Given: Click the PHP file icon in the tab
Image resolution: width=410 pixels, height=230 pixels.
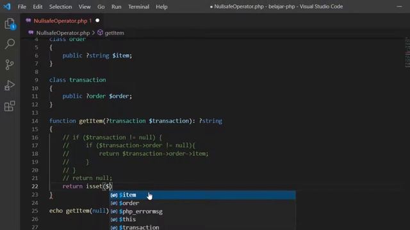Looking at the screenshot, I should (x=28, y=20).
